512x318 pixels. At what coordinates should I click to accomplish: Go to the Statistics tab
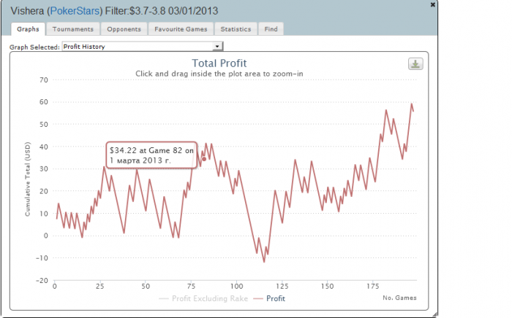(236, 29)
